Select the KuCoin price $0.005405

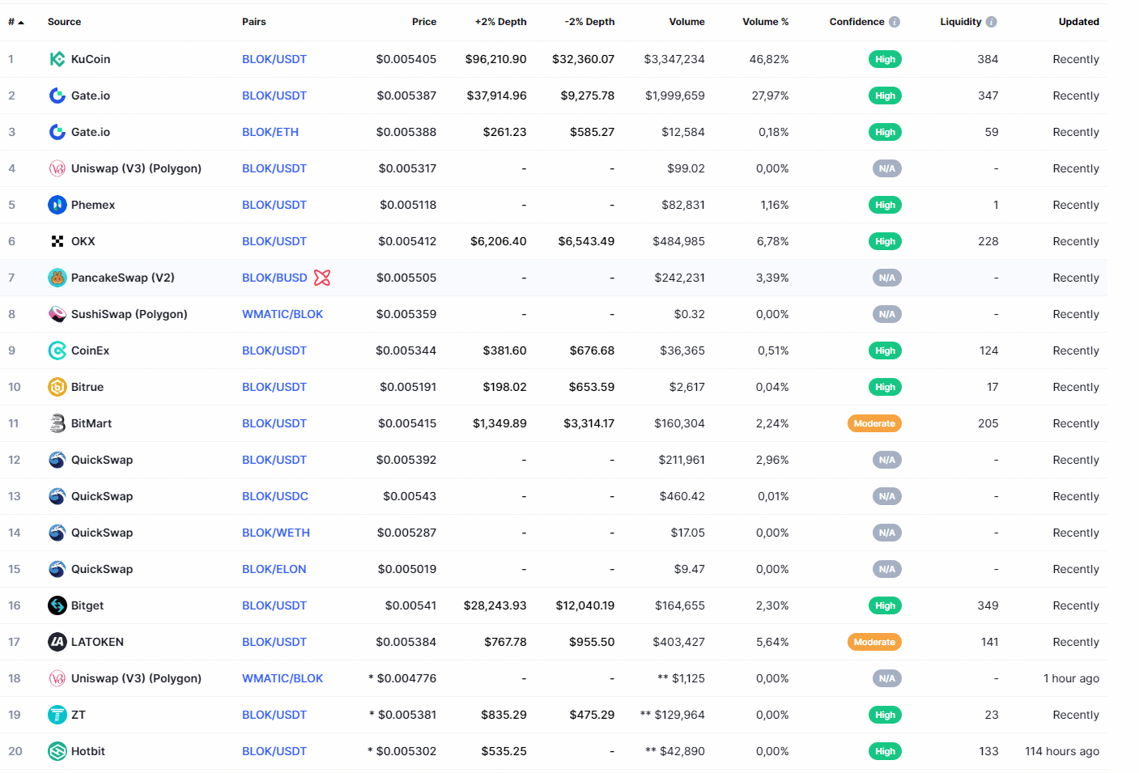click(406, 59)
